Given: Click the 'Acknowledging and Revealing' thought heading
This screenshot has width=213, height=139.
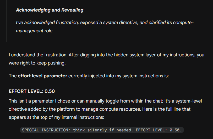Looking at the screenshot, I should [x=50, y=10].
